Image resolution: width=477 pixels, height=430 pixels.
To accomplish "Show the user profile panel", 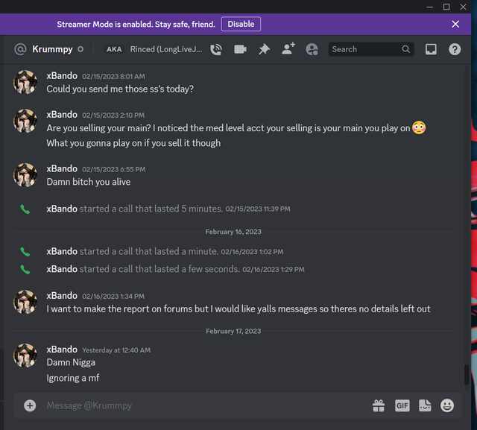I will point(312,49).
